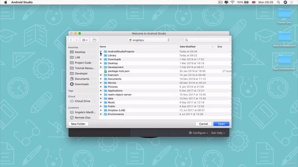
Task: Expand the Desktop folder triangle in list
Action: (101, 63)
